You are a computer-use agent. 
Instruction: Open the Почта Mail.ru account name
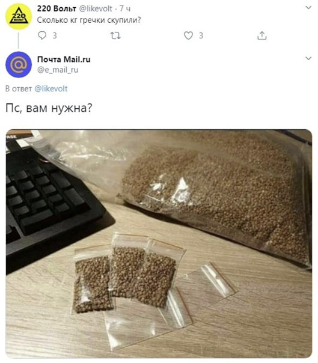tap(64, 59)
